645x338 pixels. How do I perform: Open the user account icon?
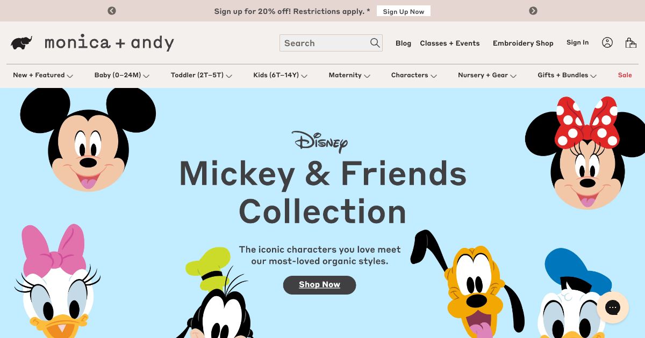click(x=607, y=43)
